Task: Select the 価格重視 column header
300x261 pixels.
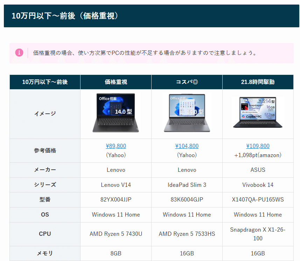Action: [x=116, y=82]
